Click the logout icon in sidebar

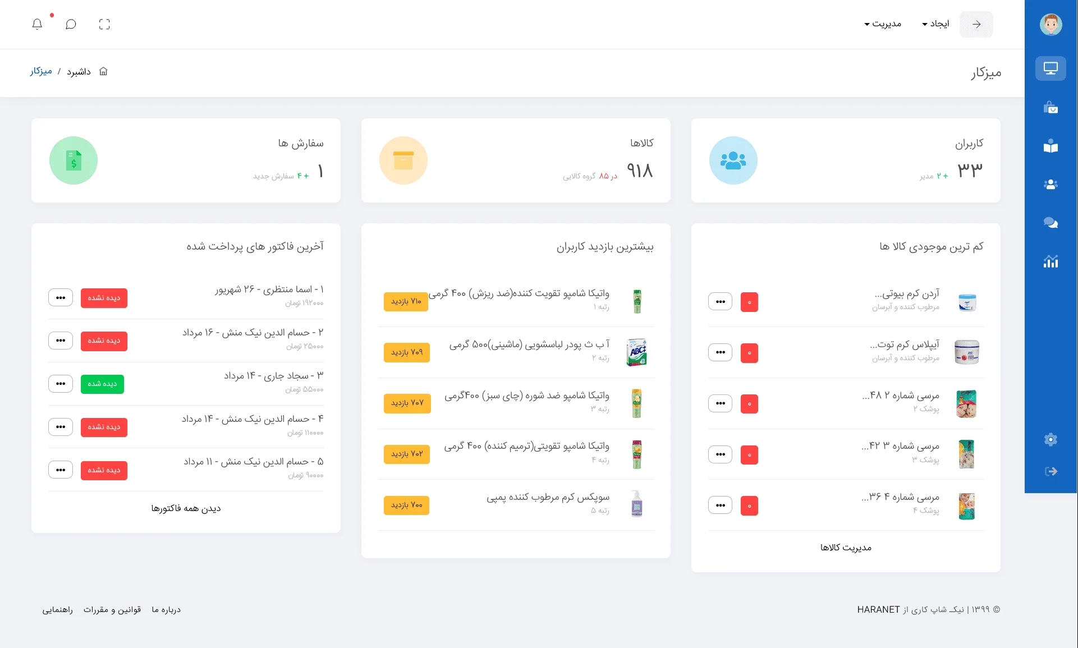click(x=1051, y=471)
